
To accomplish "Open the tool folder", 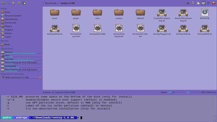I will [x=97, y=14].
